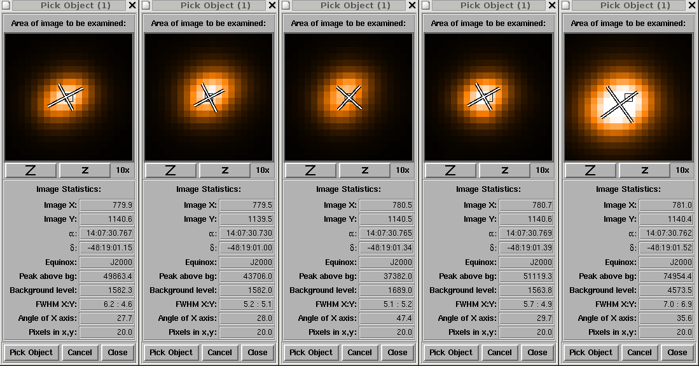Image resolution: width=699 pixels, height=366 pixels.
Task: Select Background level field showing 1563.8
Action: pyautogui.click(x=526, y=290)
